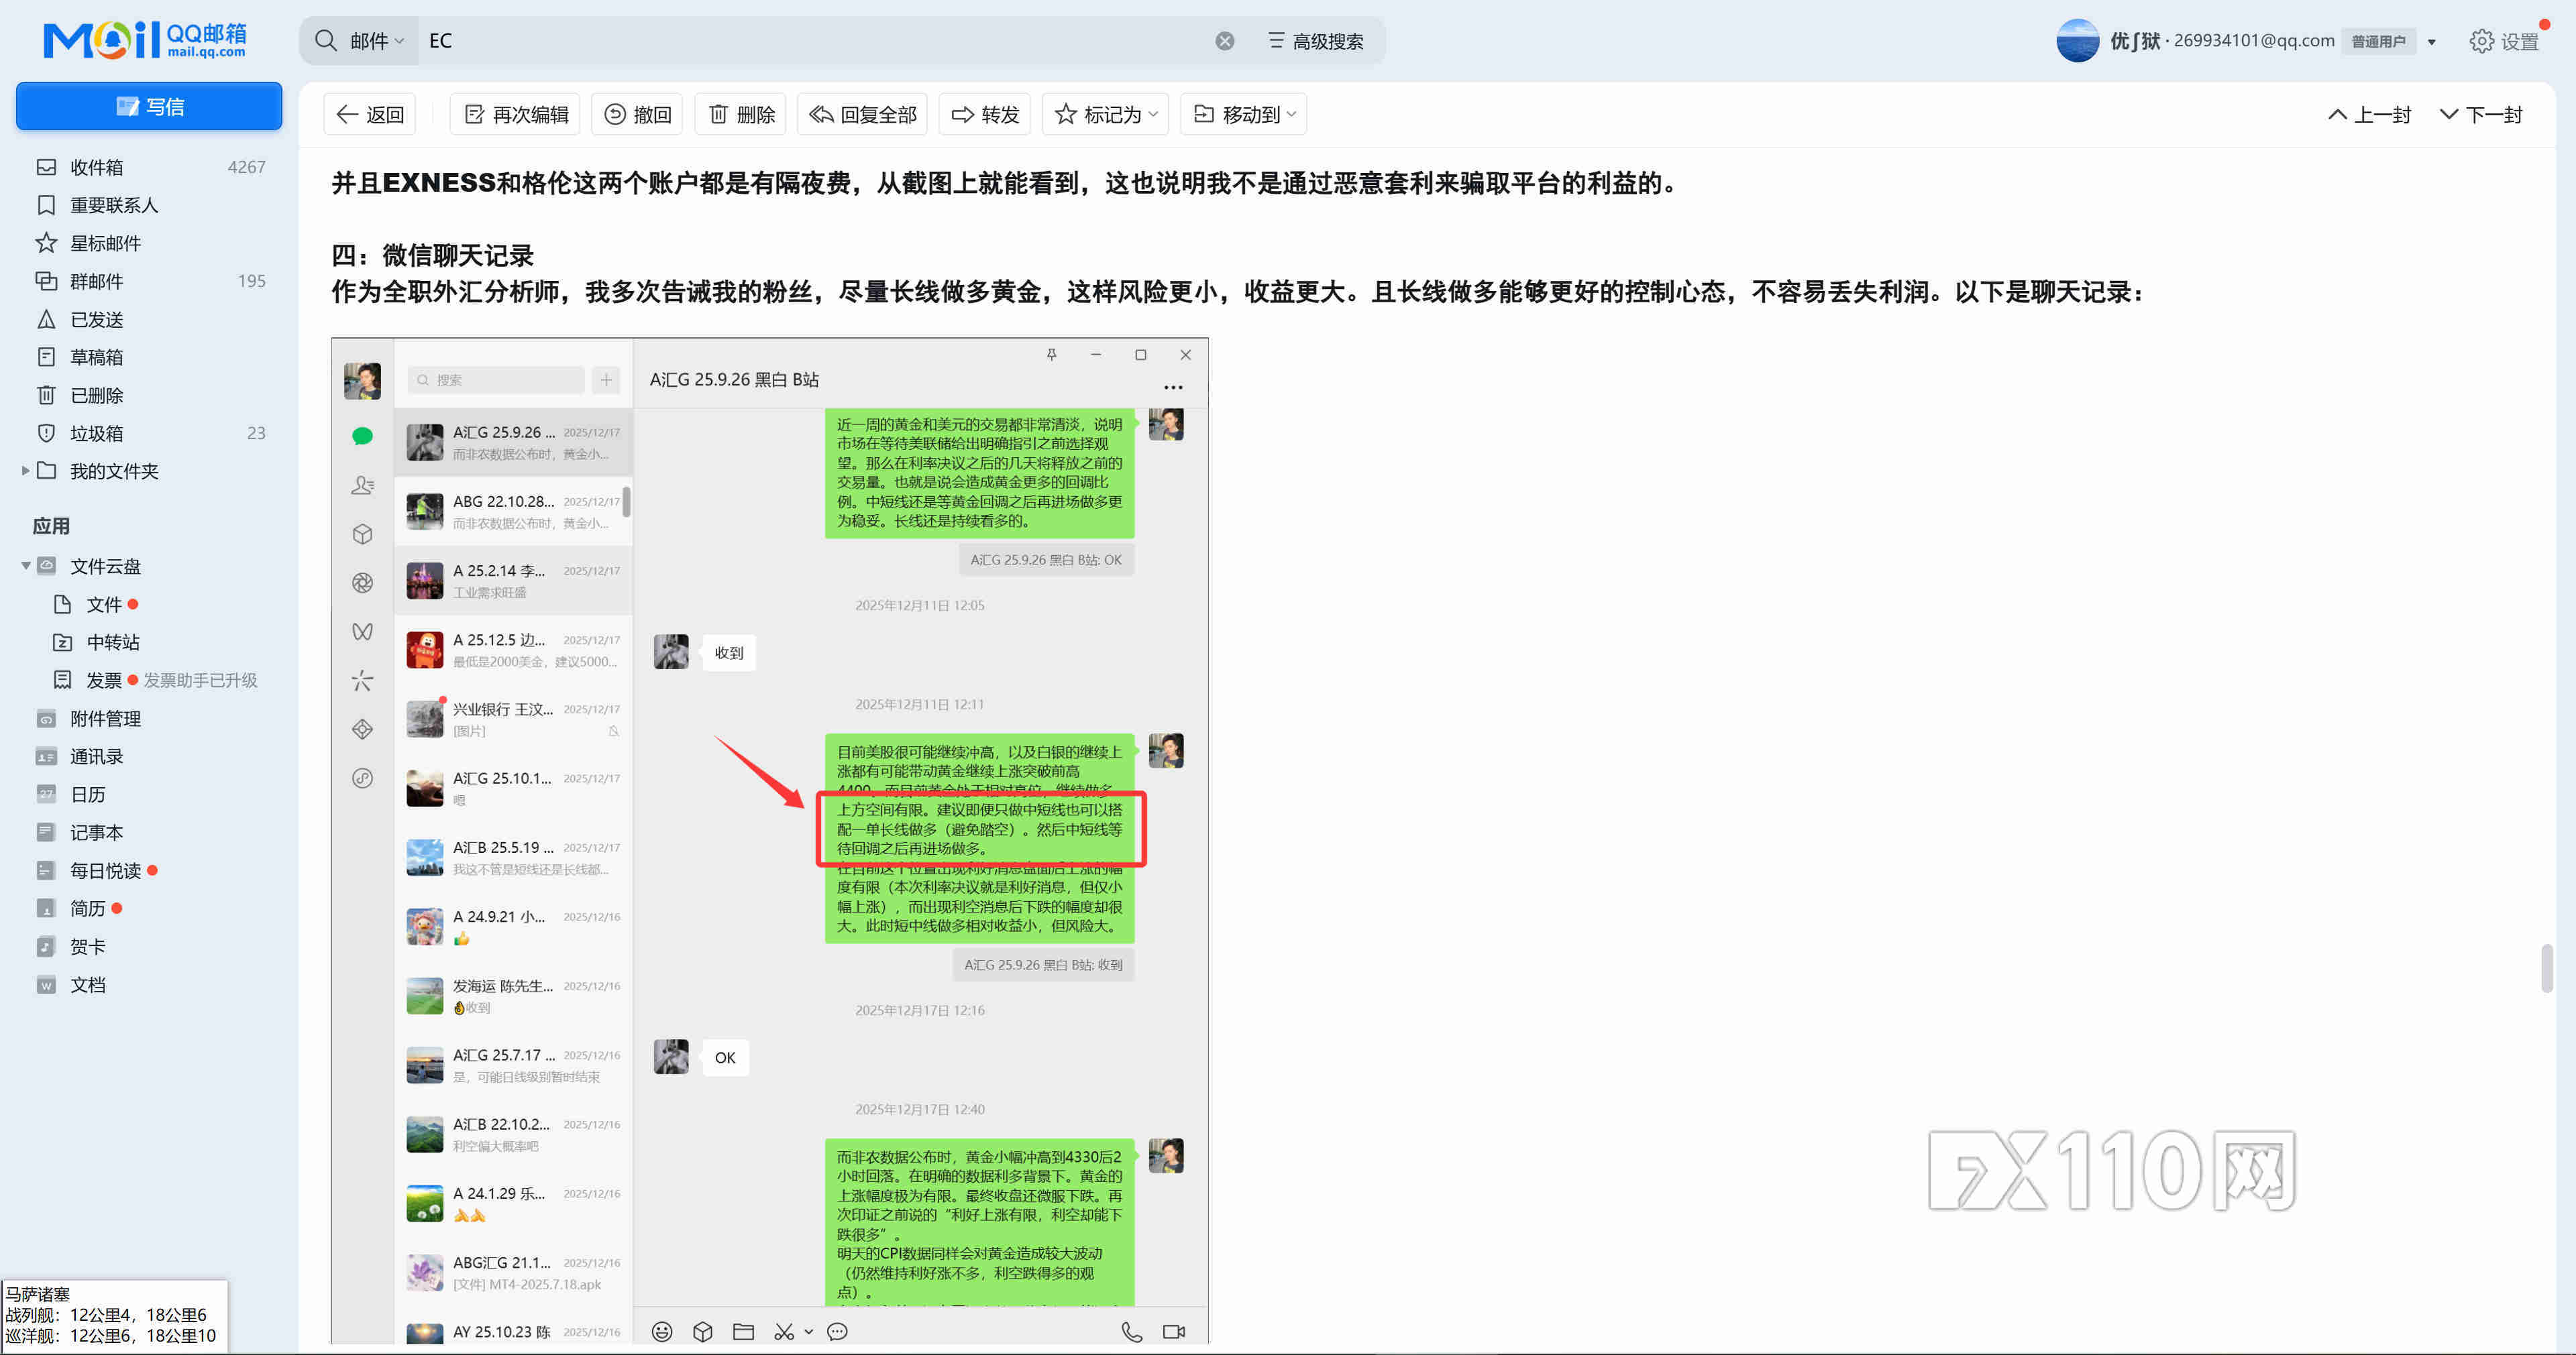This screenshot has width=2576, height=1355.
Task: Click the search magnifier icon
Action: [x=325, y=40]
